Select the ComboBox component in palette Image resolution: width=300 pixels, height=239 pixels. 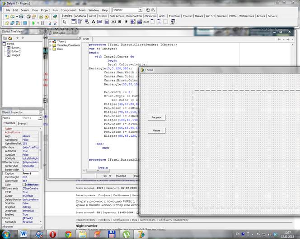pos(140,22)
